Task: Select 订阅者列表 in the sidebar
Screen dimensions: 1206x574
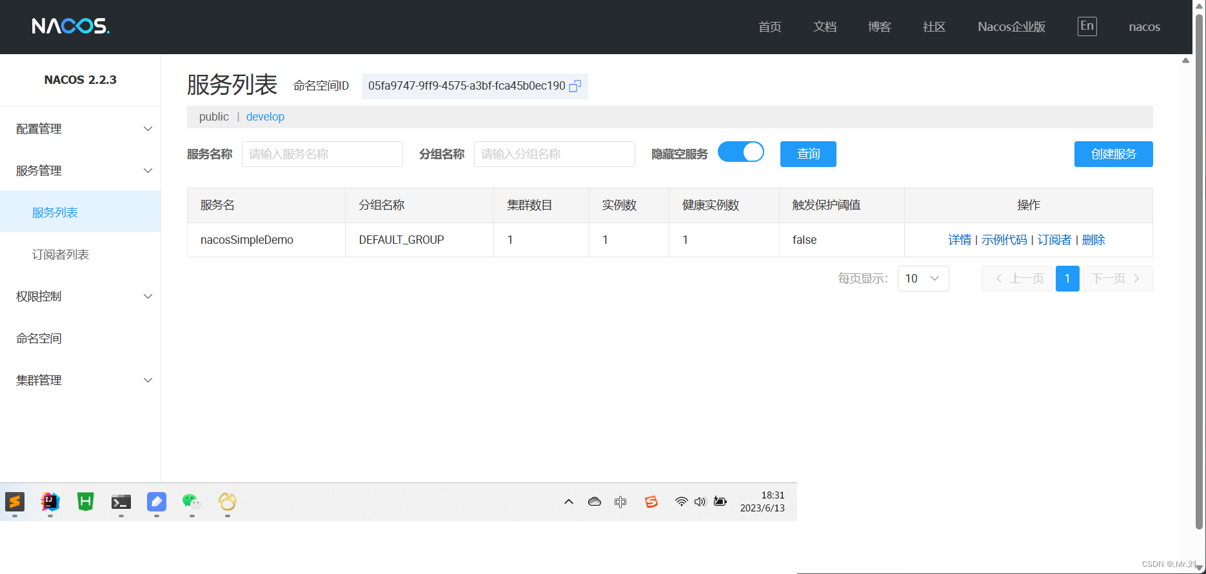Action: (81, 255)
